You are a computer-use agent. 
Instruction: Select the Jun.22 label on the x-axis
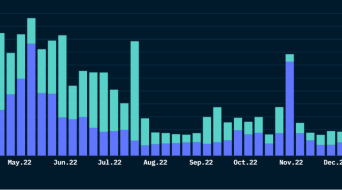coord(65,162)
